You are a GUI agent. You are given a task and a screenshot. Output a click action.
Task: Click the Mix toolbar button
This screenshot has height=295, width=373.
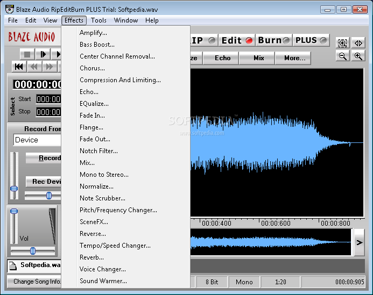click(x=257, y=58)
